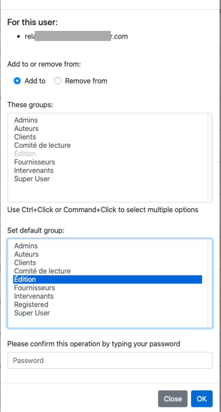
Task: Choose Intervenants in default group list
Action: (x=108, y=297)
